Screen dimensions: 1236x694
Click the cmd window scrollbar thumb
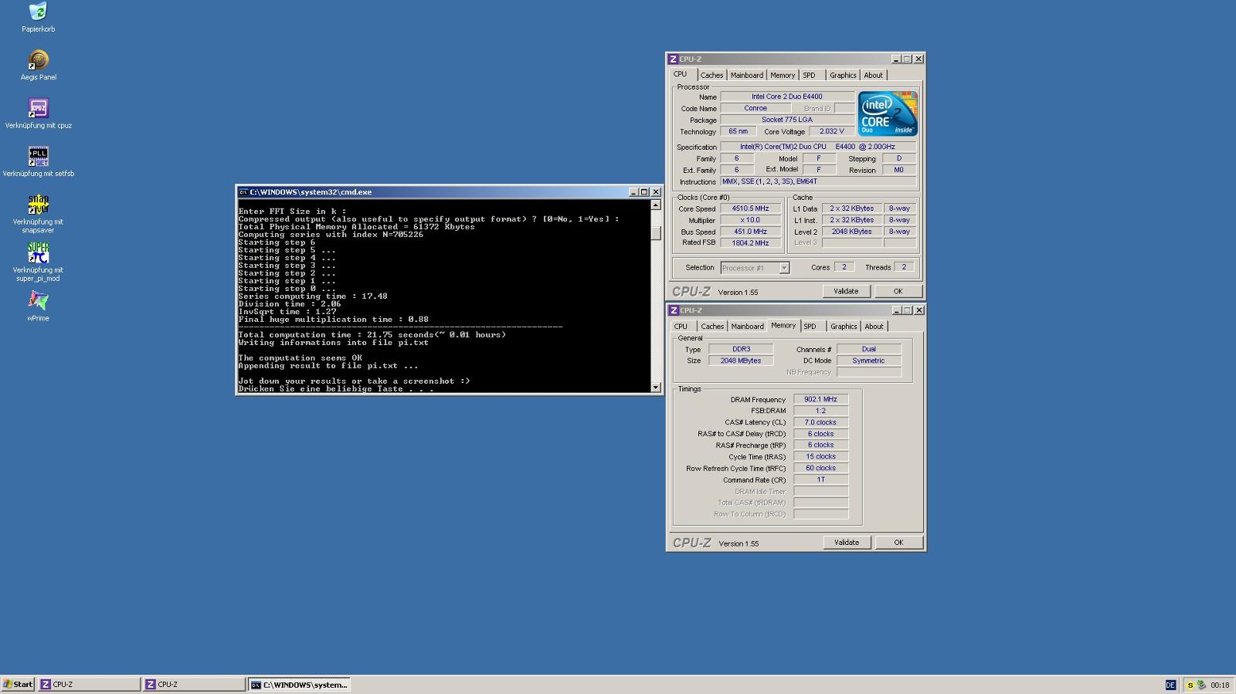tap(656, 232)
